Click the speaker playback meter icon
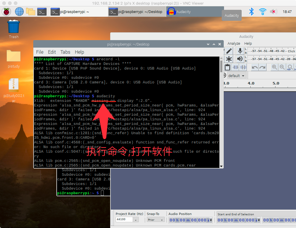Screen dimensions: 296x228 click(240, 59)
